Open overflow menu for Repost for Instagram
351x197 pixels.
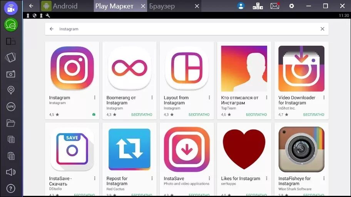click(x=152, y=178)
